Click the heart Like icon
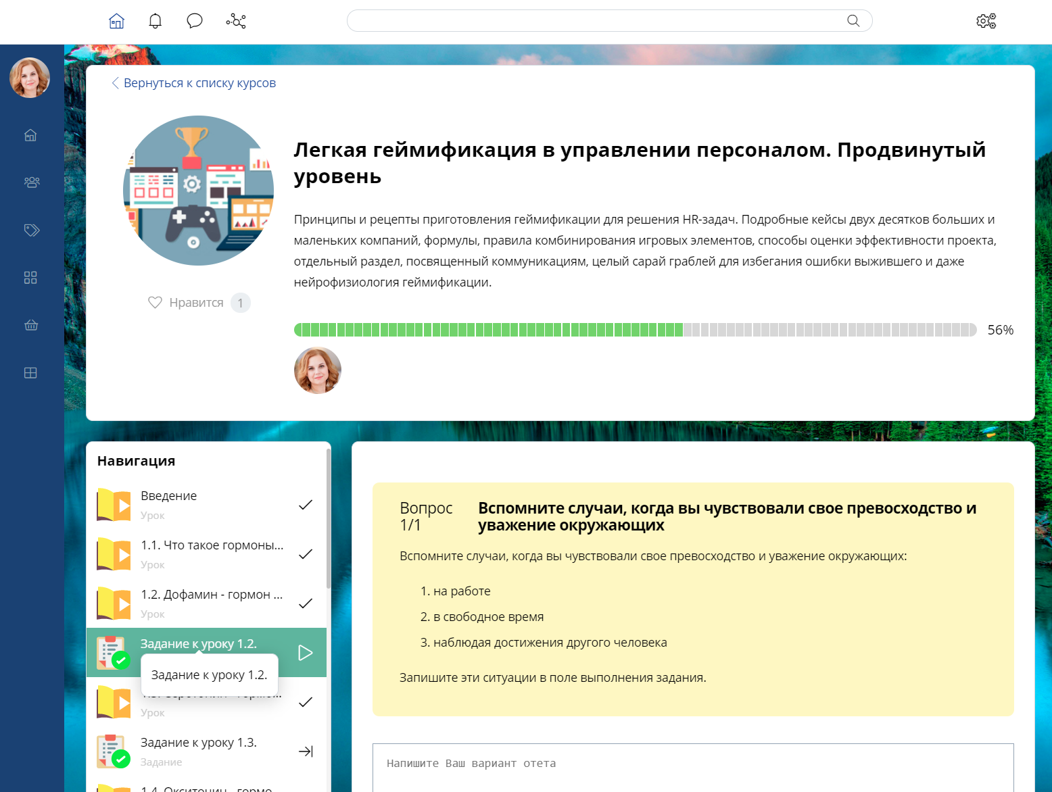Viewport: 1052px width, 792px height. [x=155, y=303]
